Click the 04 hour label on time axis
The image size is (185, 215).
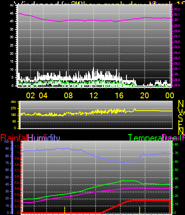point(43,95)
